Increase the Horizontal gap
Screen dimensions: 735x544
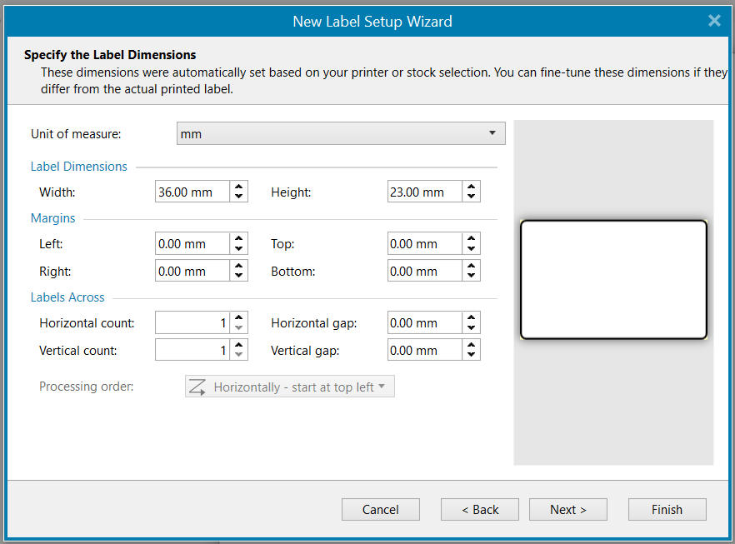[471, 318]
